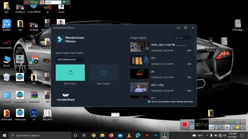Uncheck 'Show this window when Filmora launches'
Screen dimensions: 248x139
pos(149,102)
